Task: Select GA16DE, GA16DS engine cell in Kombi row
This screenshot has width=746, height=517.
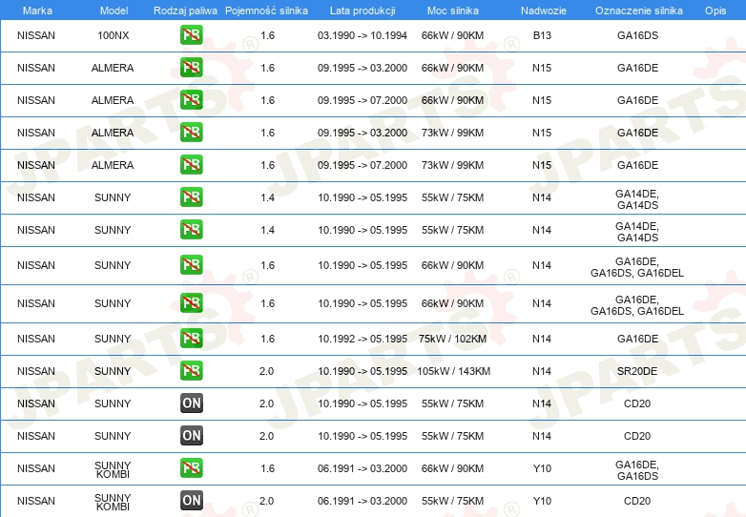Action: [637, 470]
